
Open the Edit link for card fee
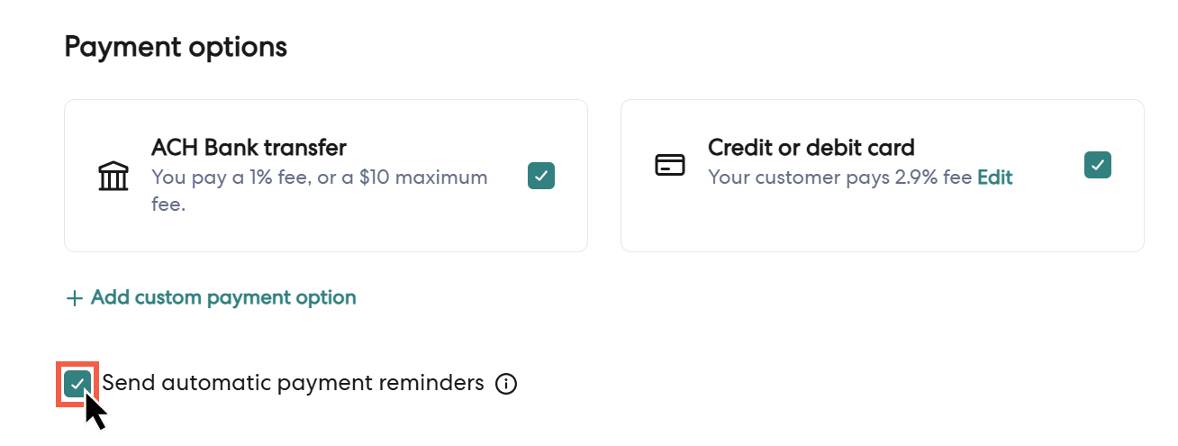click(x=995, y=177)
